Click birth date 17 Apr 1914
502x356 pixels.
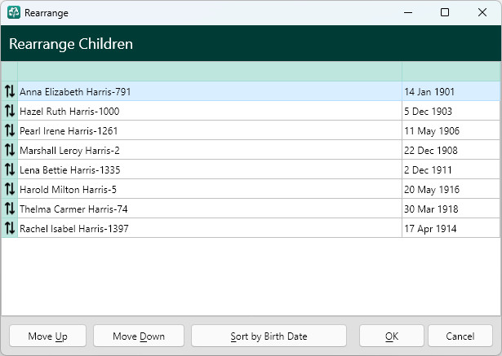coord(430,228)
